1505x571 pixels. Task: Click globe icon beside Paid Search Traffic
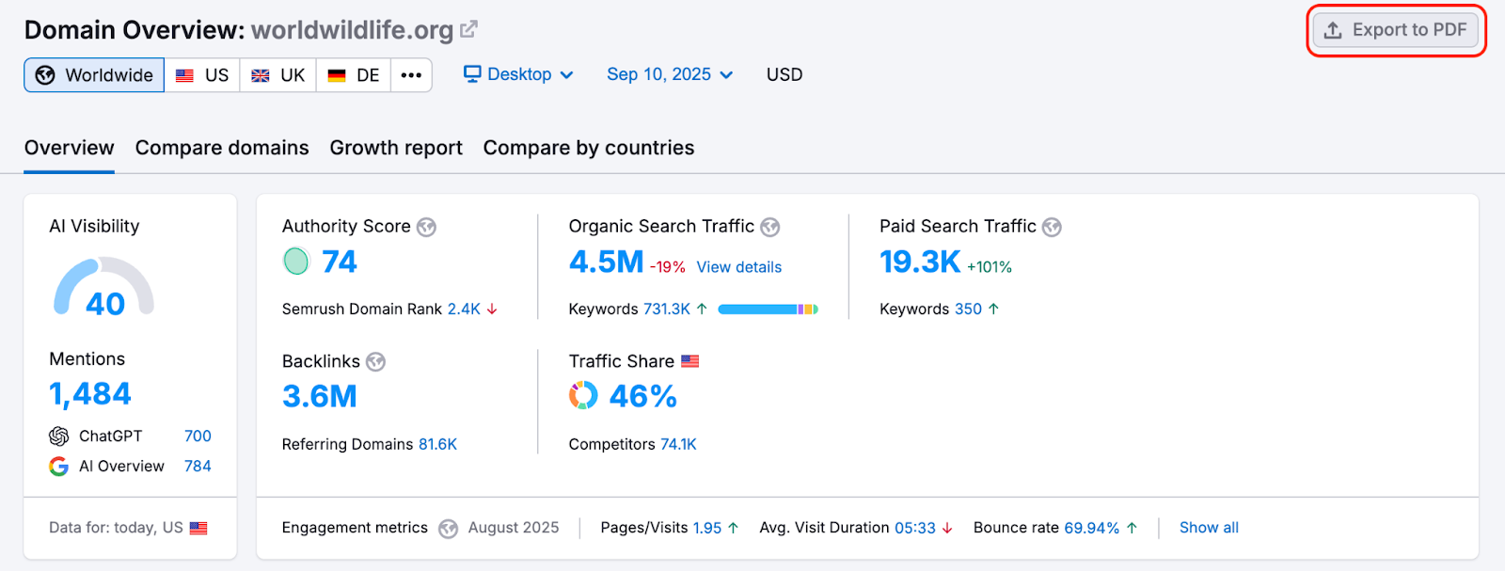coord(1052,227)
